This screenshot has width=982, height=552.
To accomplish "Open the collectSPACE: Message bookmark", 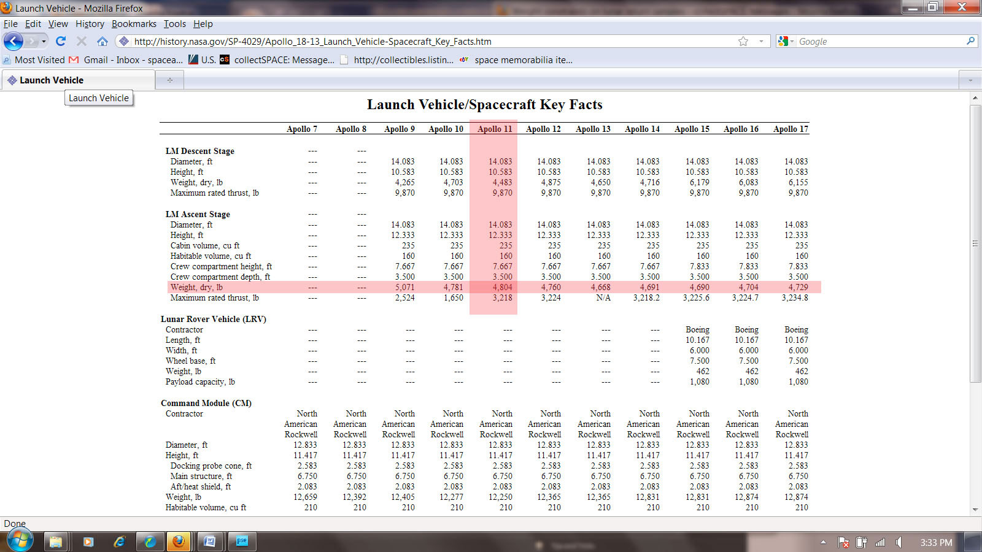I will click(x=277, y=59).
